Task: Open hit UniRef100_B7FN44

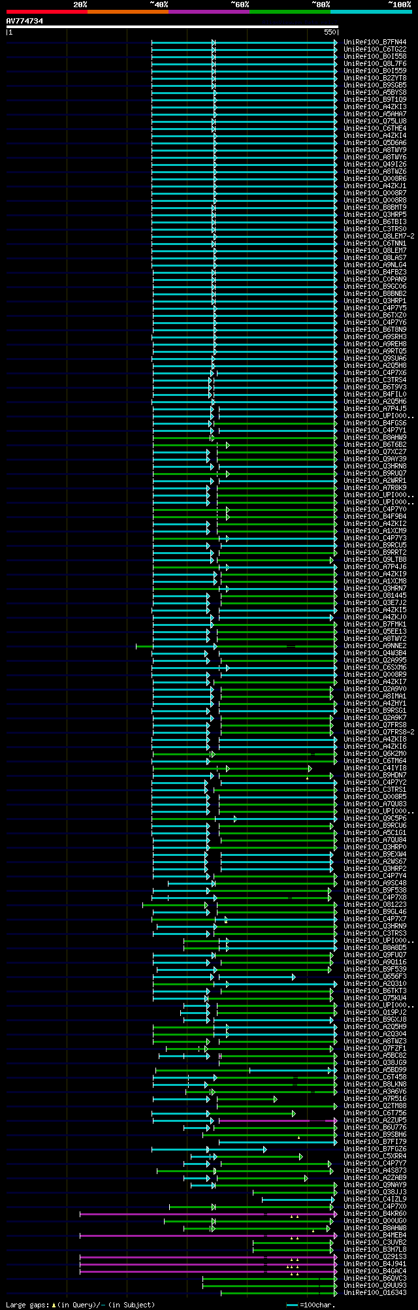Action: tap(375, 42)
